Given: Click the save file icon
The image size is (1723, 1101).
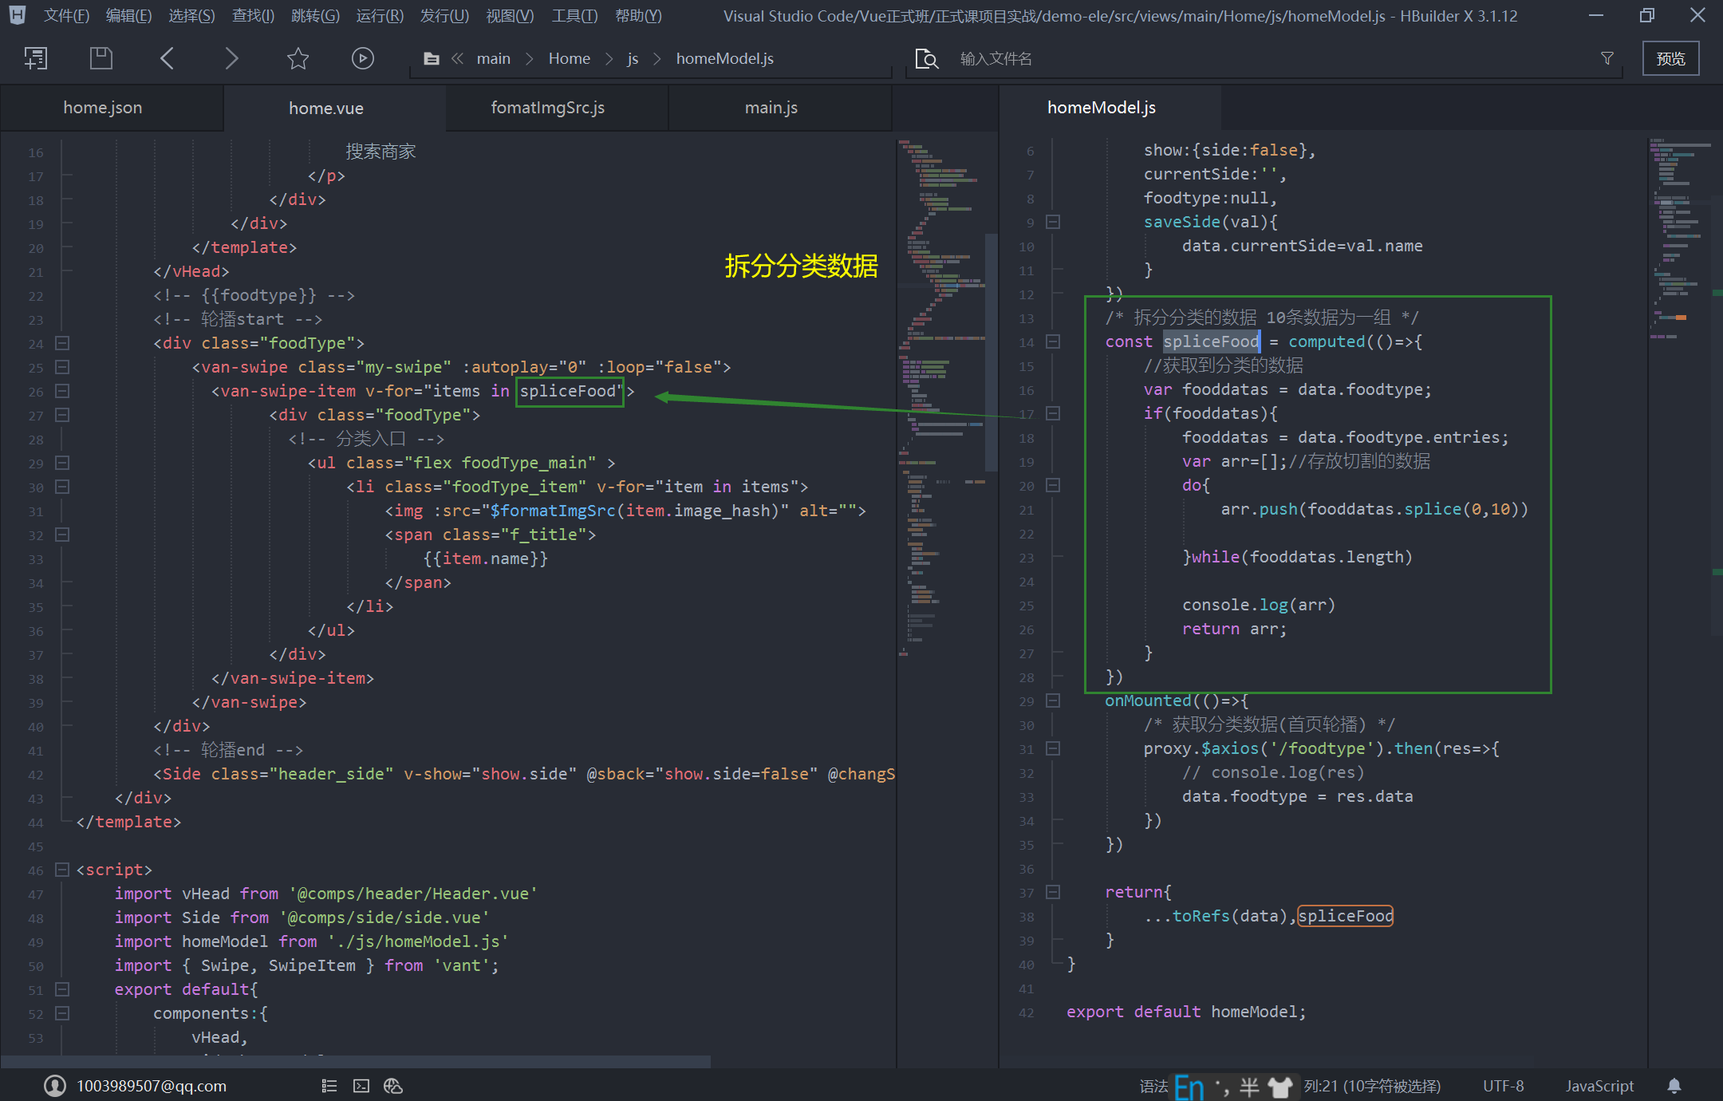Looking at the screenshot, I should pyautogui.click(x=101, y=58).
